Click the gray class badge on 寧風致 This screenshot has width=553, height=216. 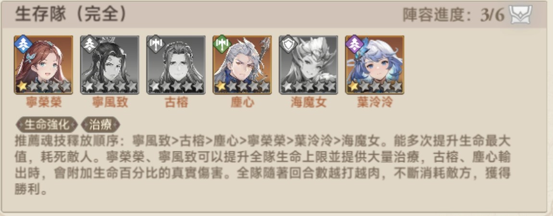click(x=89, y=44)
